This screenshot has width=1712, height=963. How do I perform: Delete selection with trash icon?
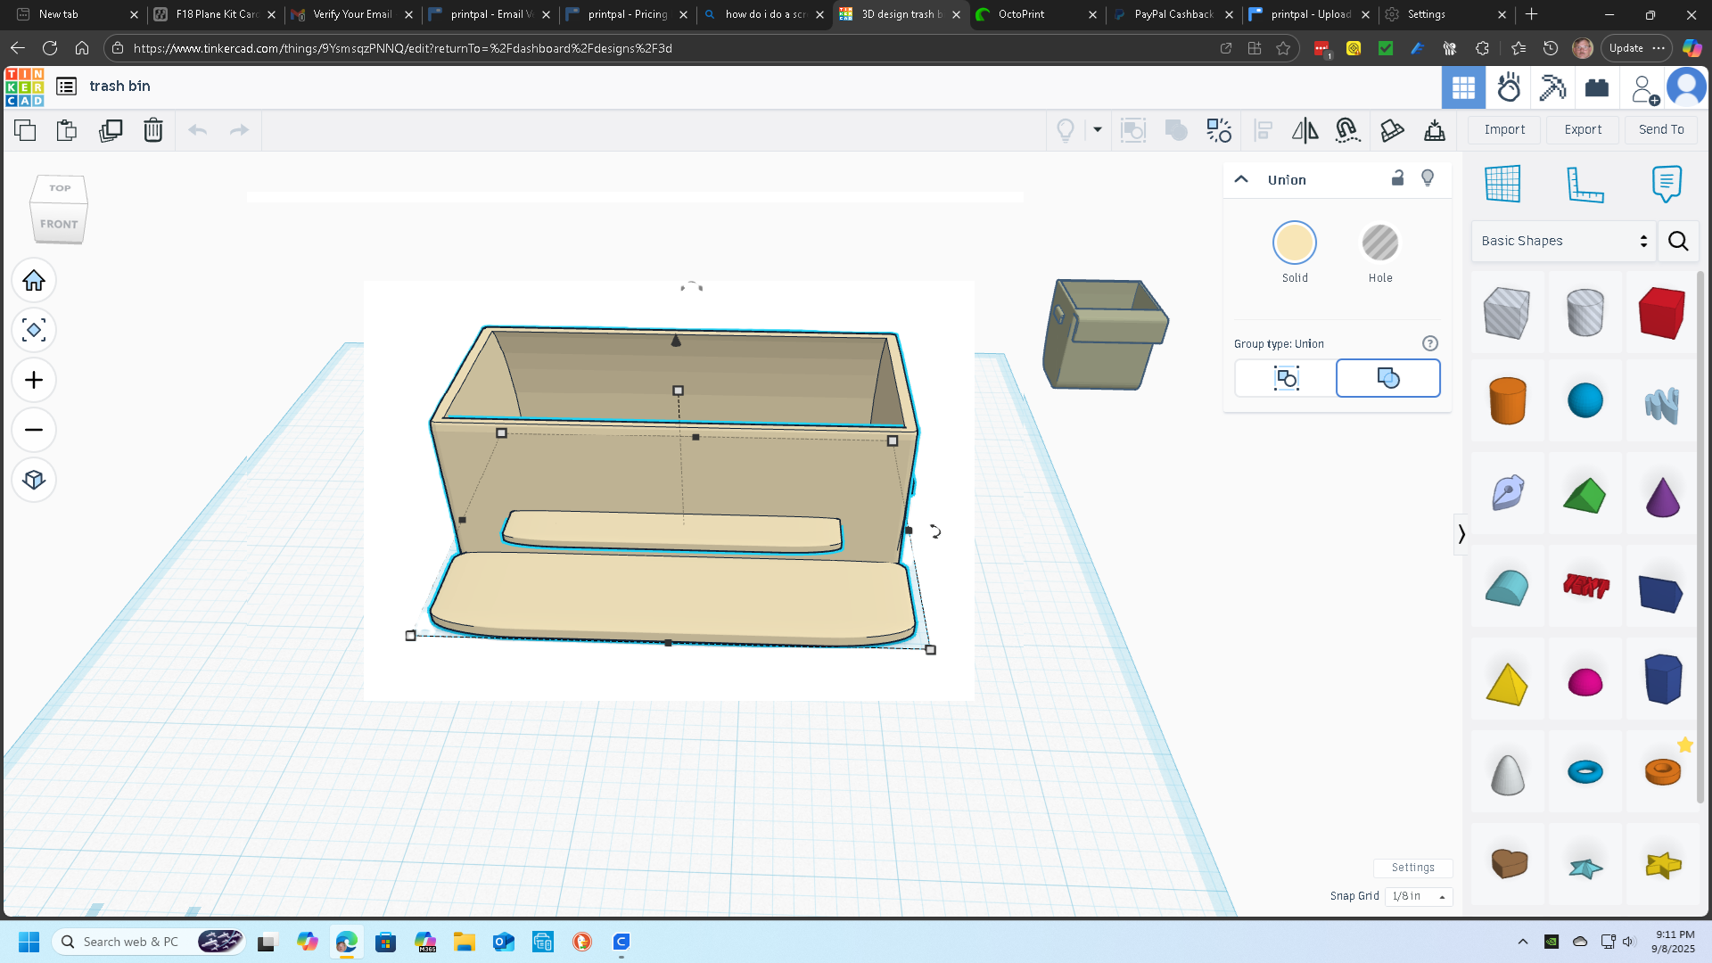[x=153, y=130]
